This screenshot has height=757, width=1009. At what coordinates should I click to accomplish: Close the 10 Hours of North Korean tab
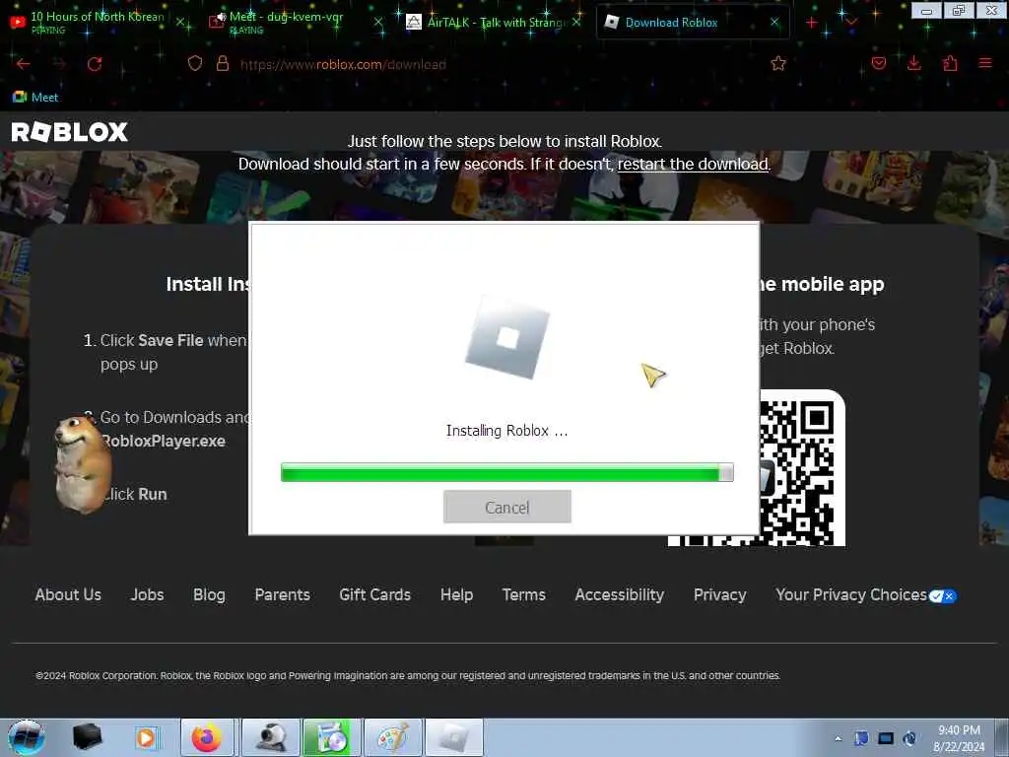tap(181, 24)
